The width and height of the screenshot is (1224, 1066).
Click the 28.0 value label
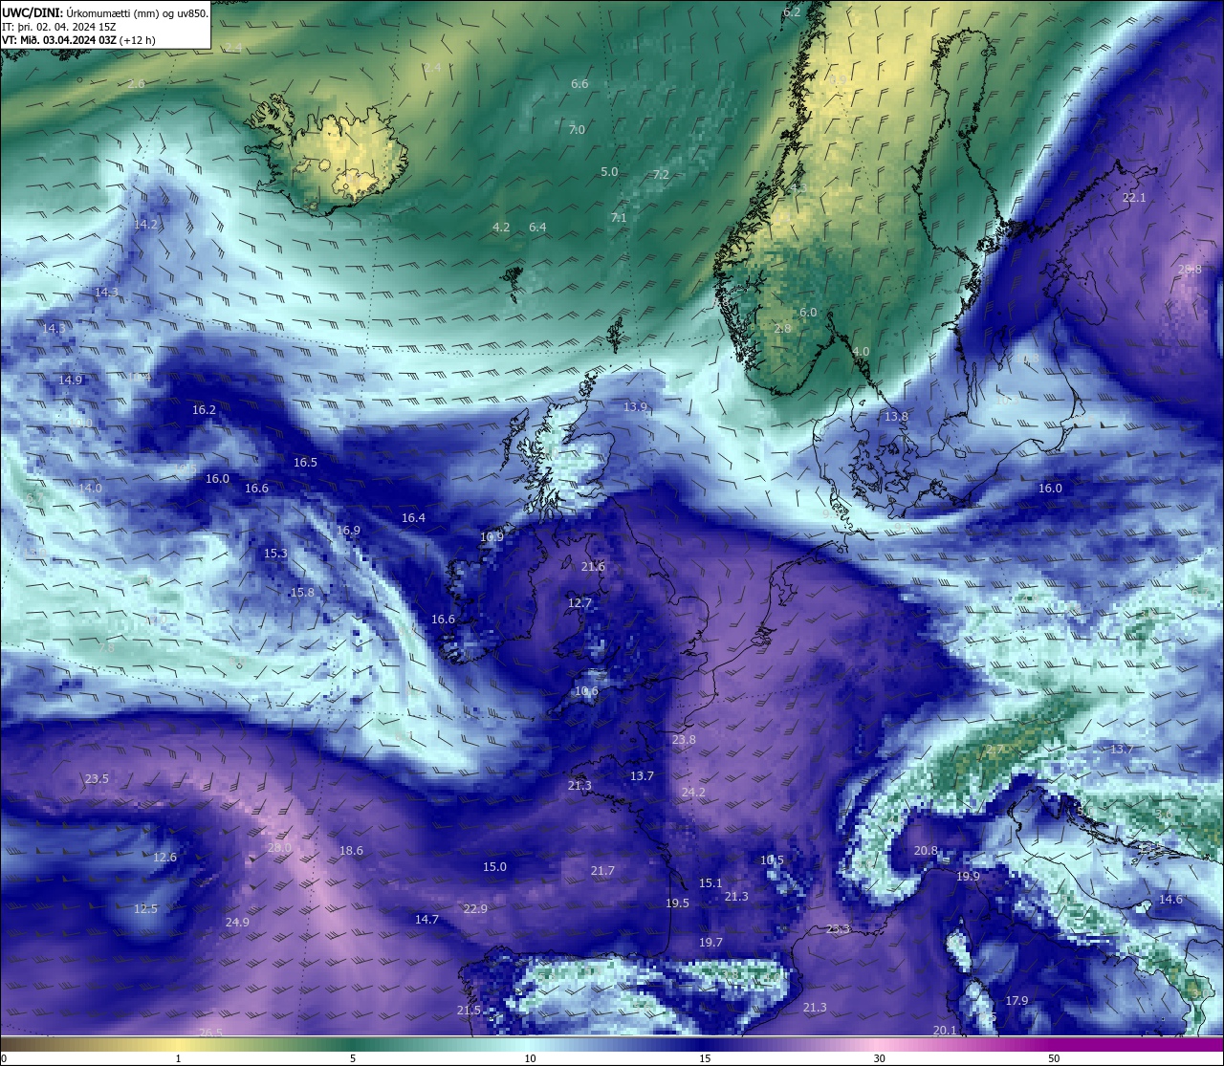click(279, 848)
